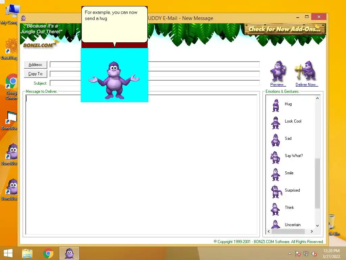Choose the Say What? gesture icon
346x260 pixels.
(x=275, y=157)
